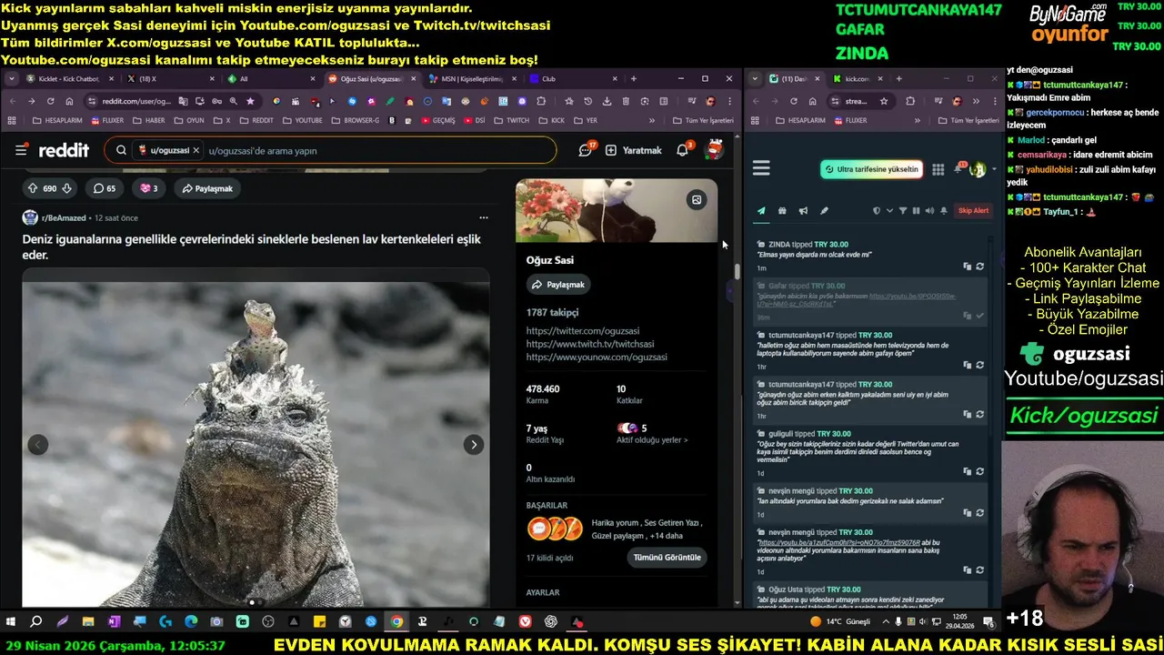Image resolution: width=1164 pixels, height=655 pixels.
Task: Open dashboard notifications bell with badge
Action: [x=958, y=169]
